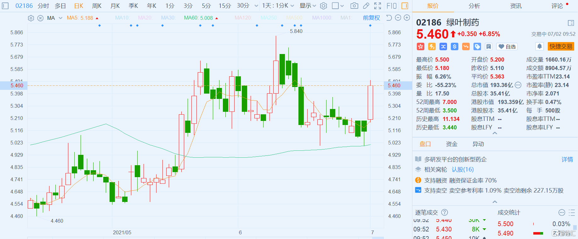578x239 pixels.
Task: Select the 月K monthly chart
Action: point(115,6)
